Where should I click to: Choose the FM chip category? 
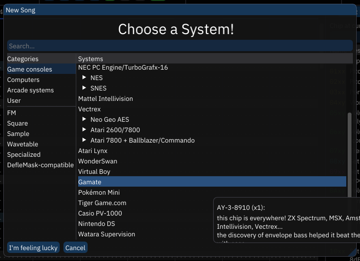12,113
